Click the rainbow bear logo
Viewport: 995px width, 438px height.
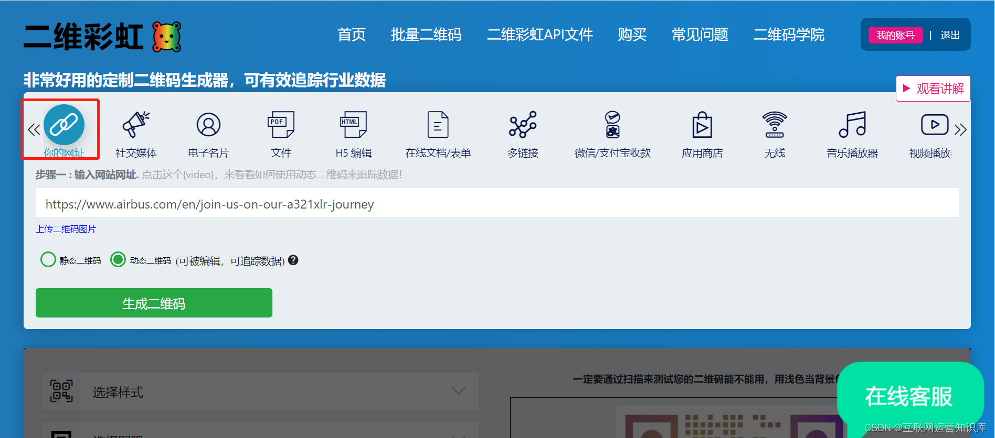tap(167, 37)
